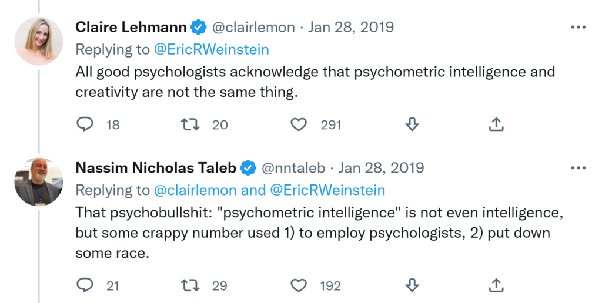Share Claire Lehmann's tweet
This screenshot has height=303, width=602.
coord(496,124)
